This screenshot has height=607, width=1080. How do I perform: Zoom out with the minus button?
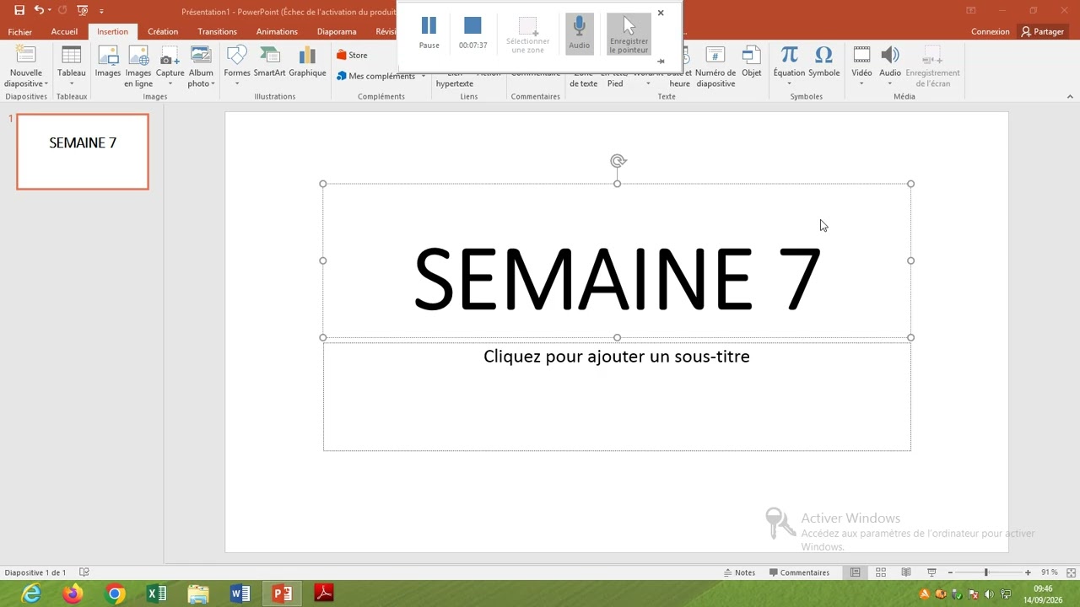[950, 572]
